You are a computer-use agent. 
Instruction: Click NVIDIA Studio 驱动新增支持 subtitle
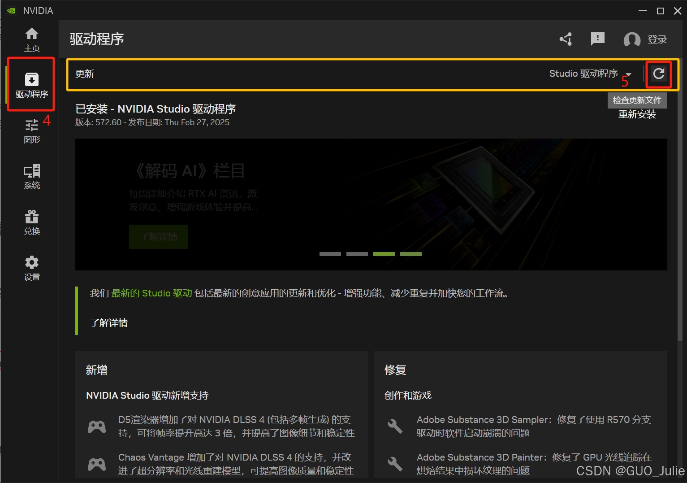(x=147, y=396)
